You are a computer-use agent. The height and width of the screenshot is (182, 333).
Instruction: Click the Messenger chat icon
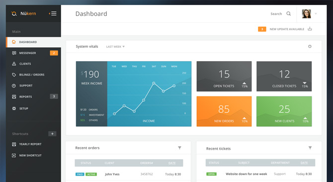(14, 53)
